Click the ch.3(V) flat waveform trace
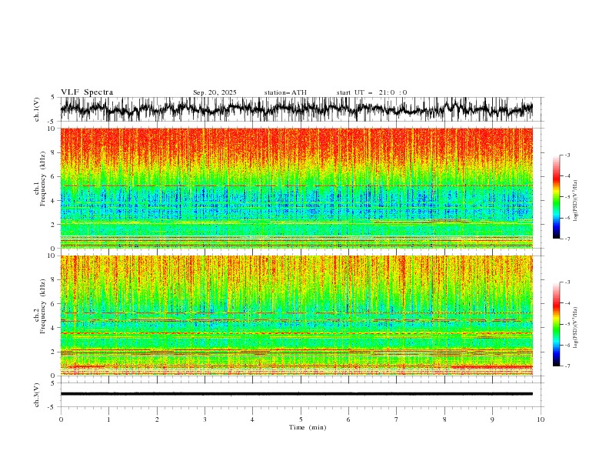609x471 pixels. tap(297, 394)
